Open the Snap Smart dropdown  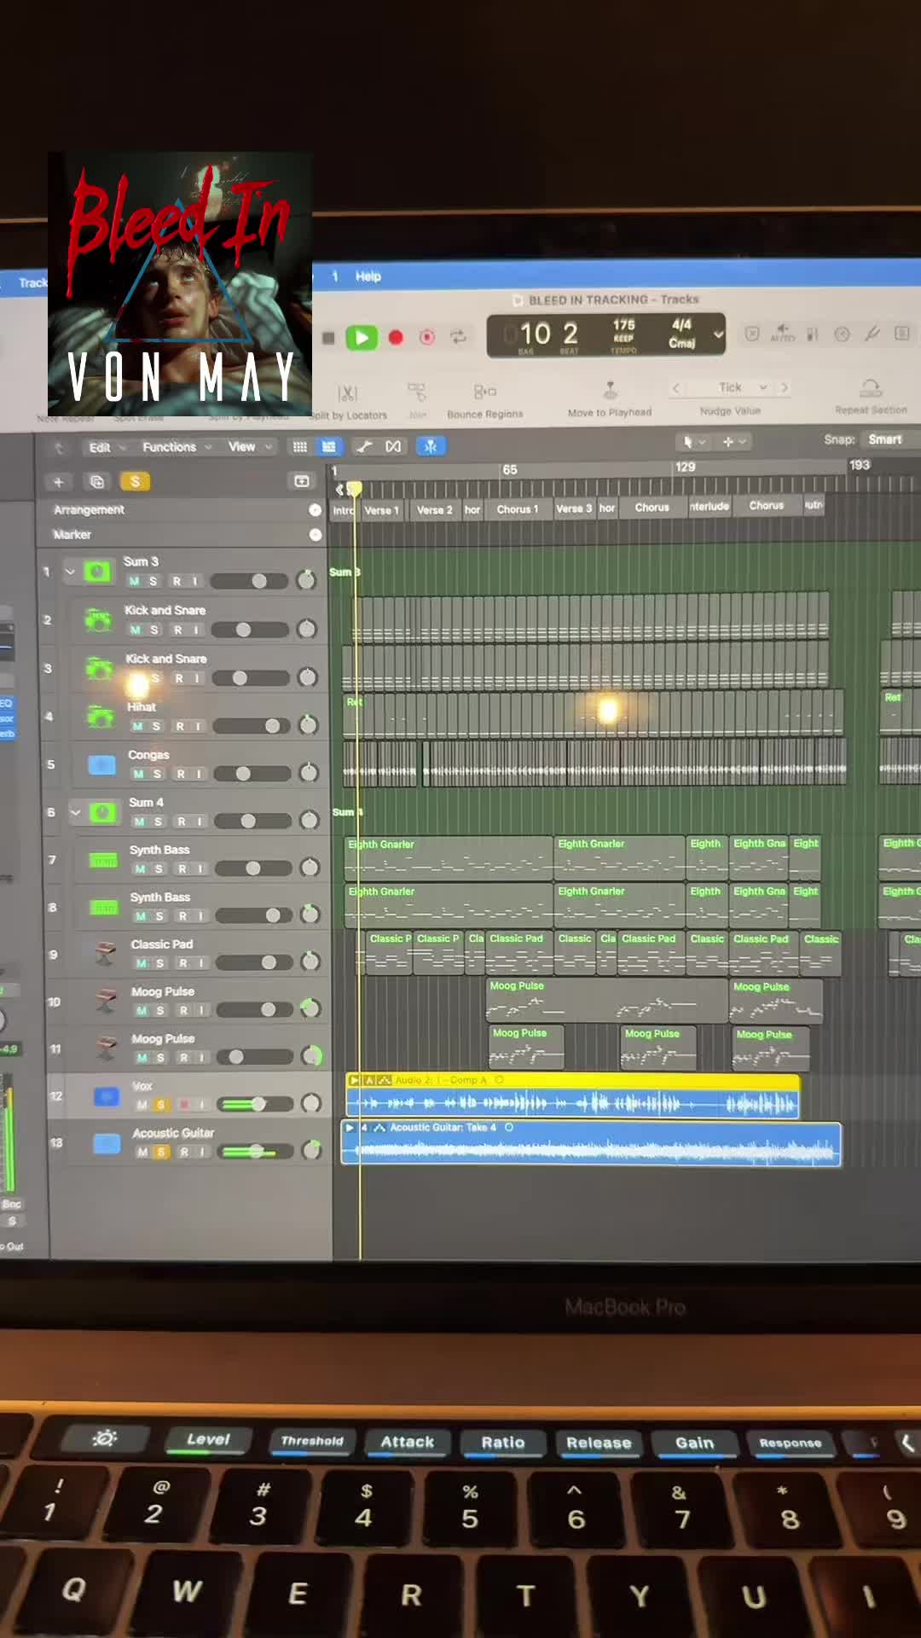click(890, 439)
